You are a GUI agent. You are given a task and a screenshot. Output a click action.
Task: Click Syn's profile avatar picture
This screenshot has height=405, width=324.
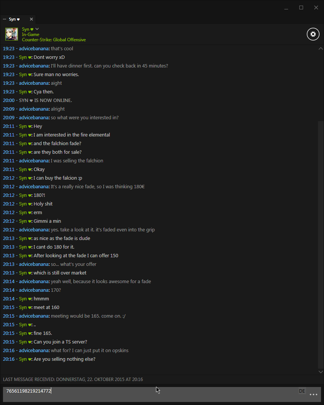tap(12, 34)
